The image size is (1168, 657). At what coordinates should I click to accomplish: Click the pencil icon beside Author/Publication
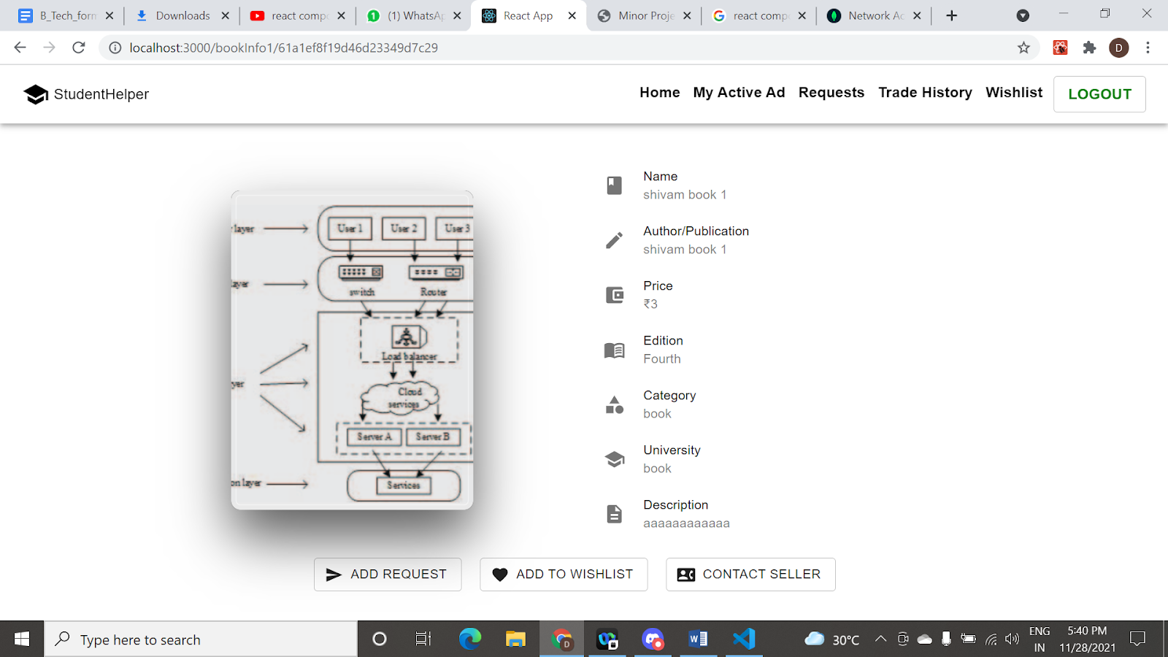click(x=615, y=240)
